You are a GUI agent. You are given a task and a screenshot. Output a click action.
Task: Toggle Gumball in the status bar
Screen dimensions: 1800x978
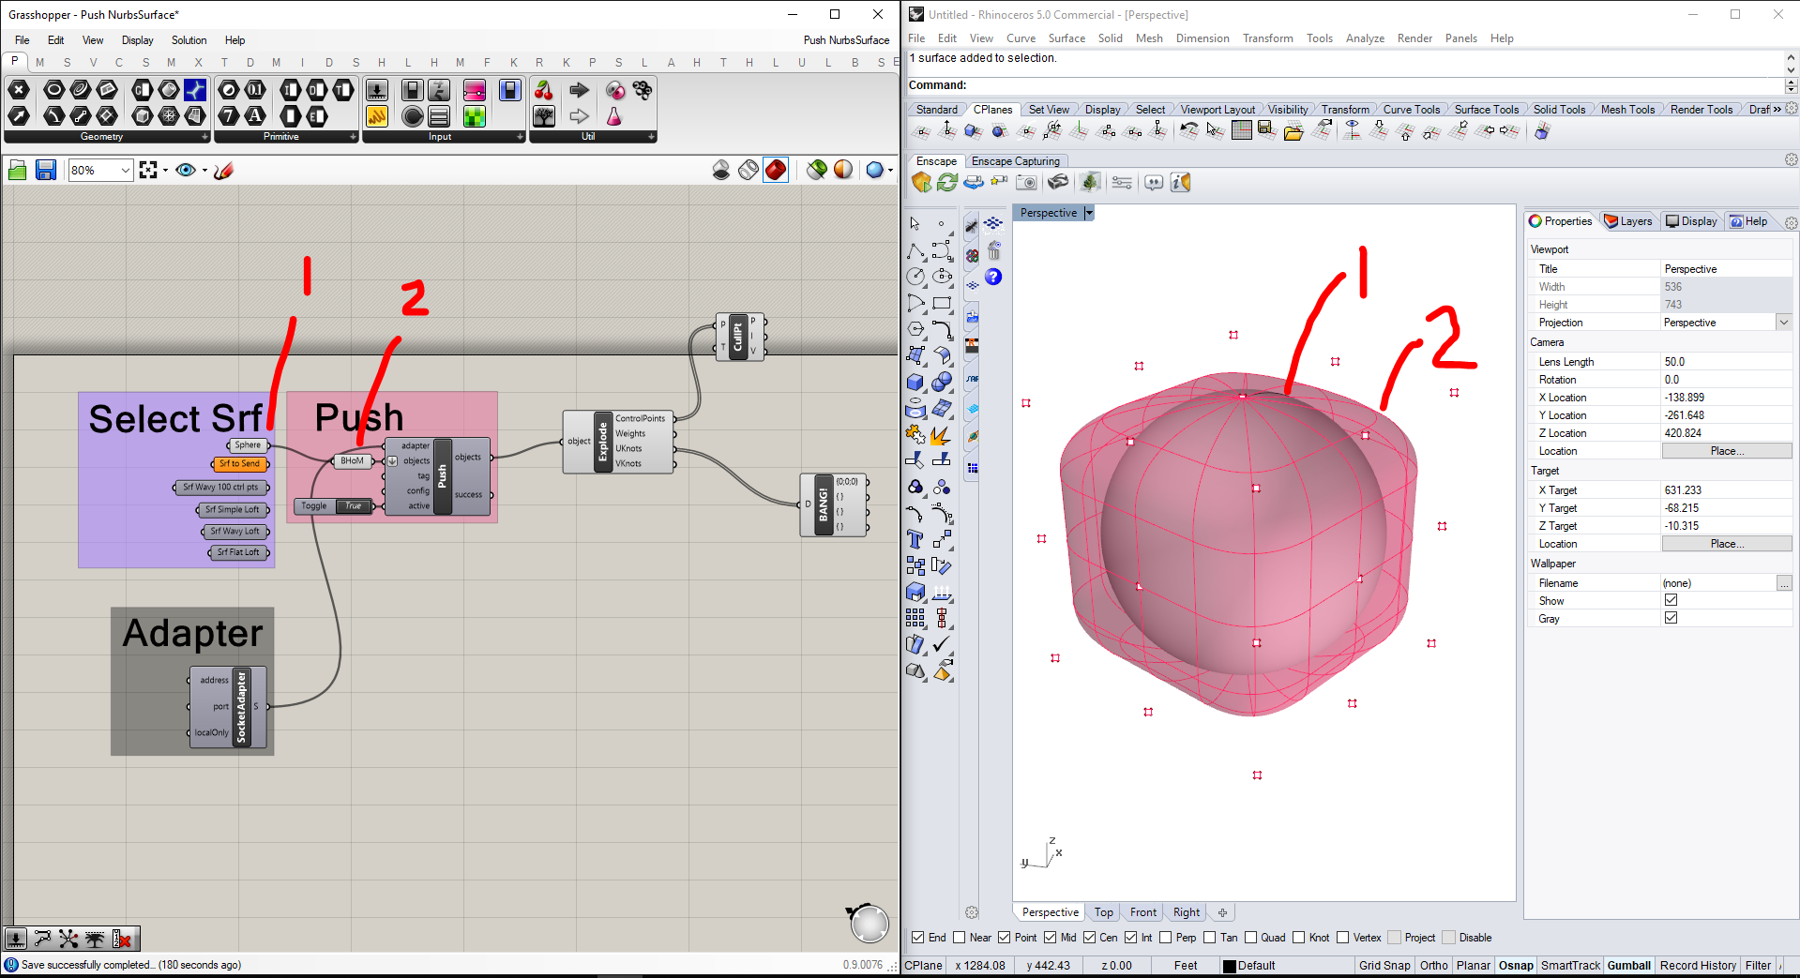pyautogui.click(x=1628, y=965)
